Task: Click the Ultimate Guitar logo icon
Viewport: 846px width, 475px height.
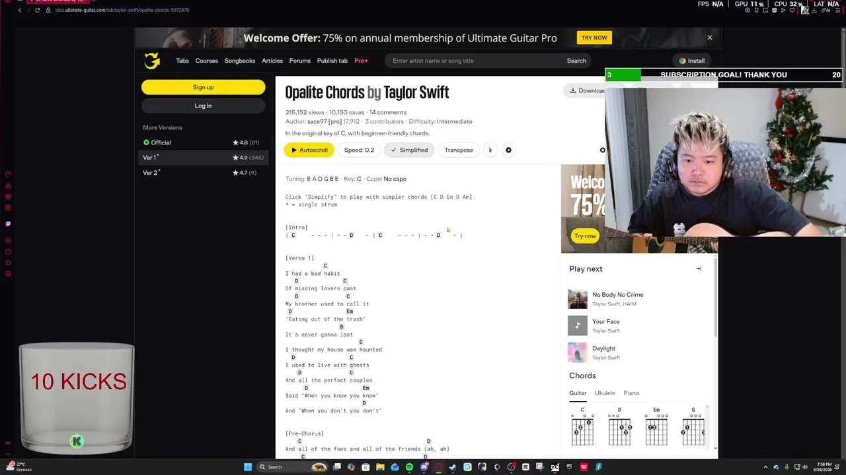Action: pos(152,61)
